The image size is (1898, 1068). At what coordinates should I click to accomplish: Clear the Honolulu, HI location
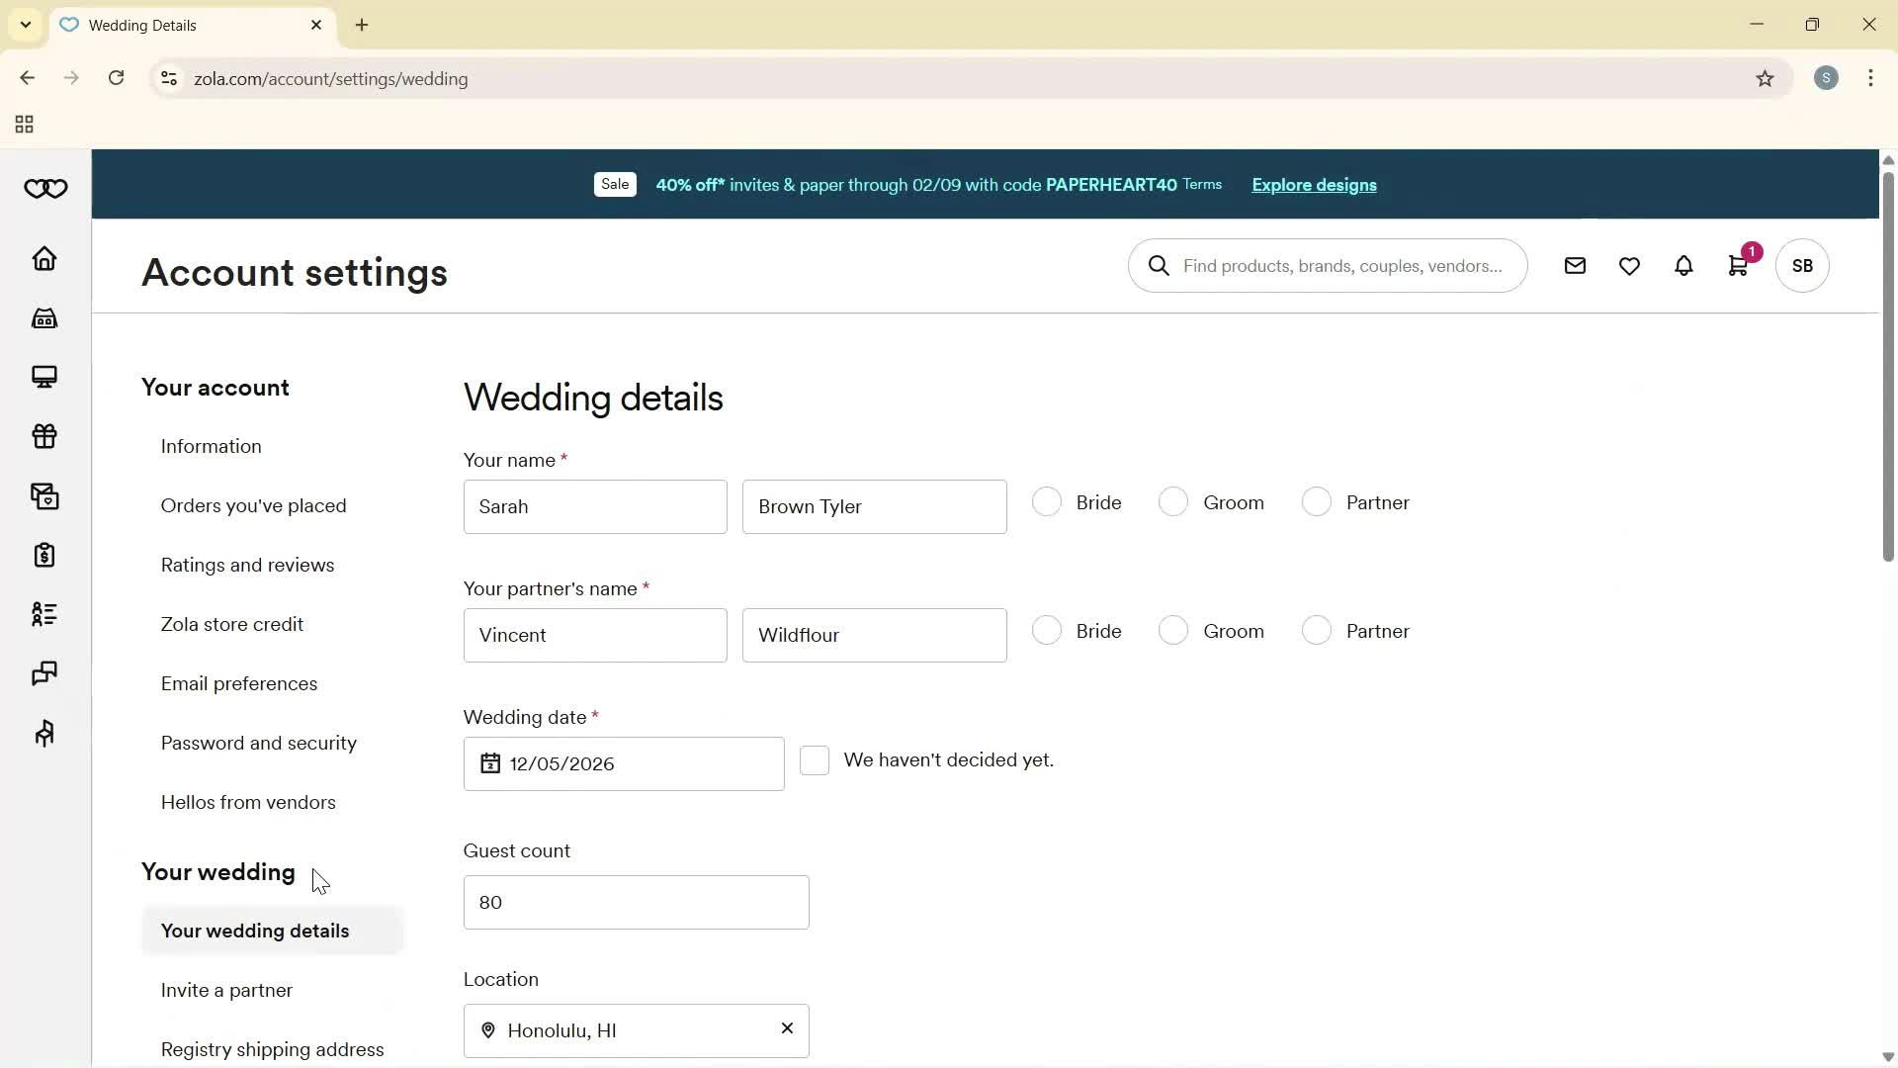tap(787, 1028)
